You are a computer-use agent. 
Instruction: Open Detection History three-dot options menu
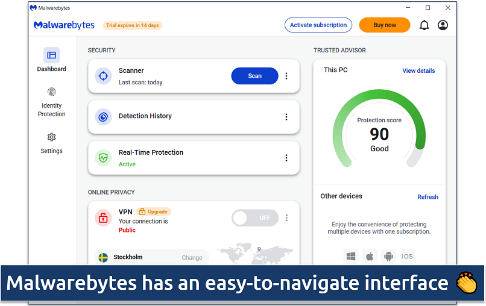point(286,117)
